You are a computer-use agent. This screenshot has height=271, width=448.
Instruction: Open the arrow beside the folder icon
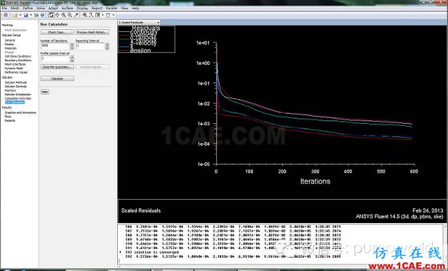[x=20, y=15]
